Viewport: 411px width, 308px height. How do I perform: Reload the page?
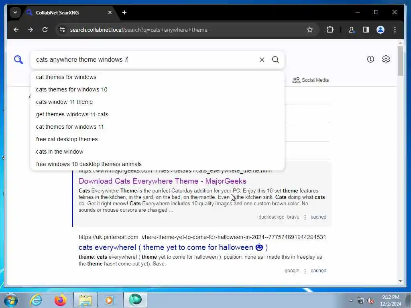45,30
